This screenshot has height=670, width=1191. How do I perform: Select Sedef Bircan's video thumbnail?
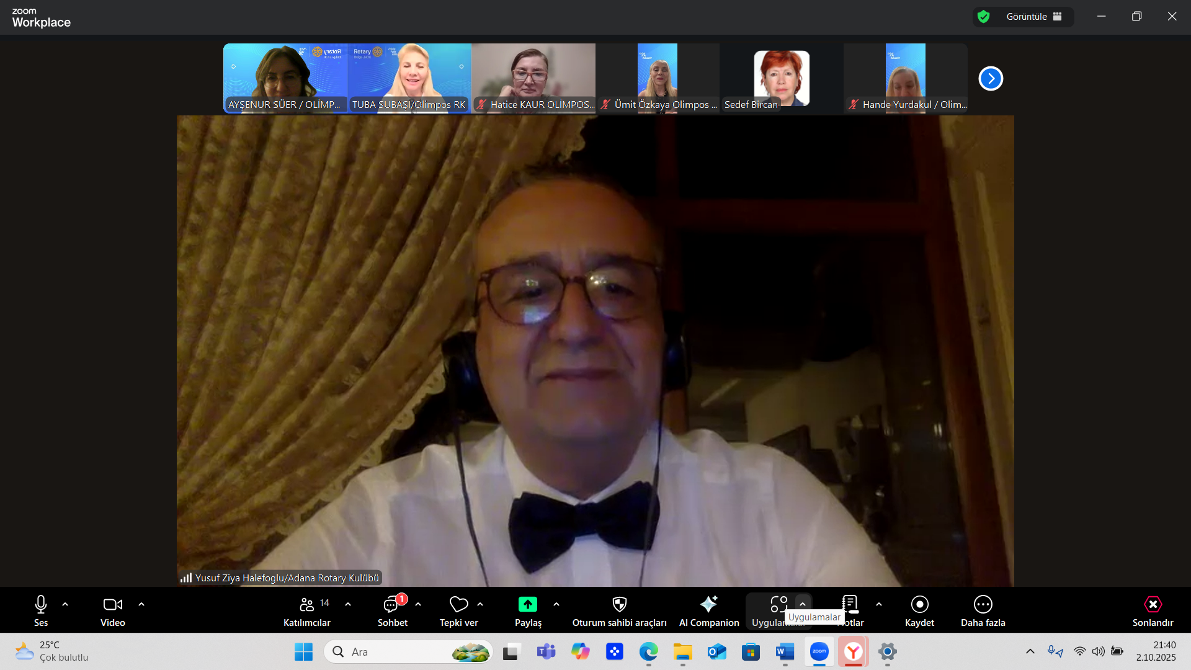(x=781, y=78)
